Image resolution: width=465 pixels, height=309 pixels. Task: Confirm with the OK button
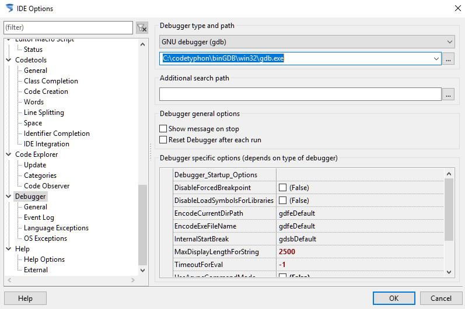click(394, 299)
